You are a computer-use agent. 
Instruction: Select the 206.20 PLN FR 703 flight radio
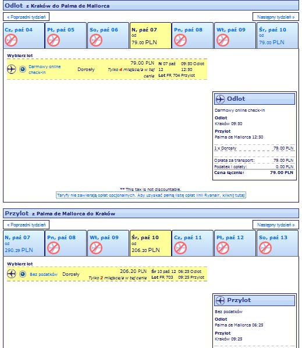tap(23, 274)
